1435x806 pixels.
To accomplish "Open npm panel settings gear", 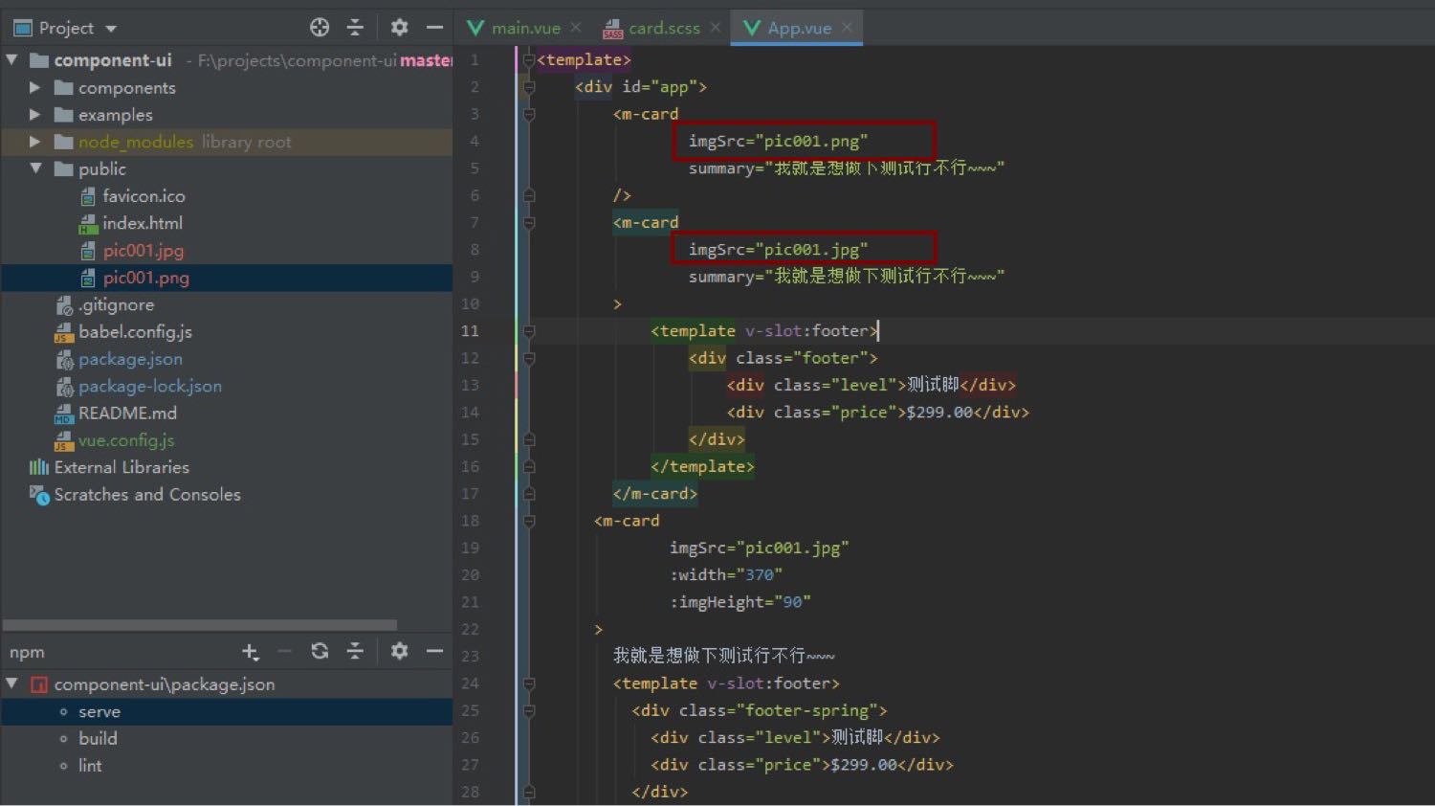I will coord(400,652).
